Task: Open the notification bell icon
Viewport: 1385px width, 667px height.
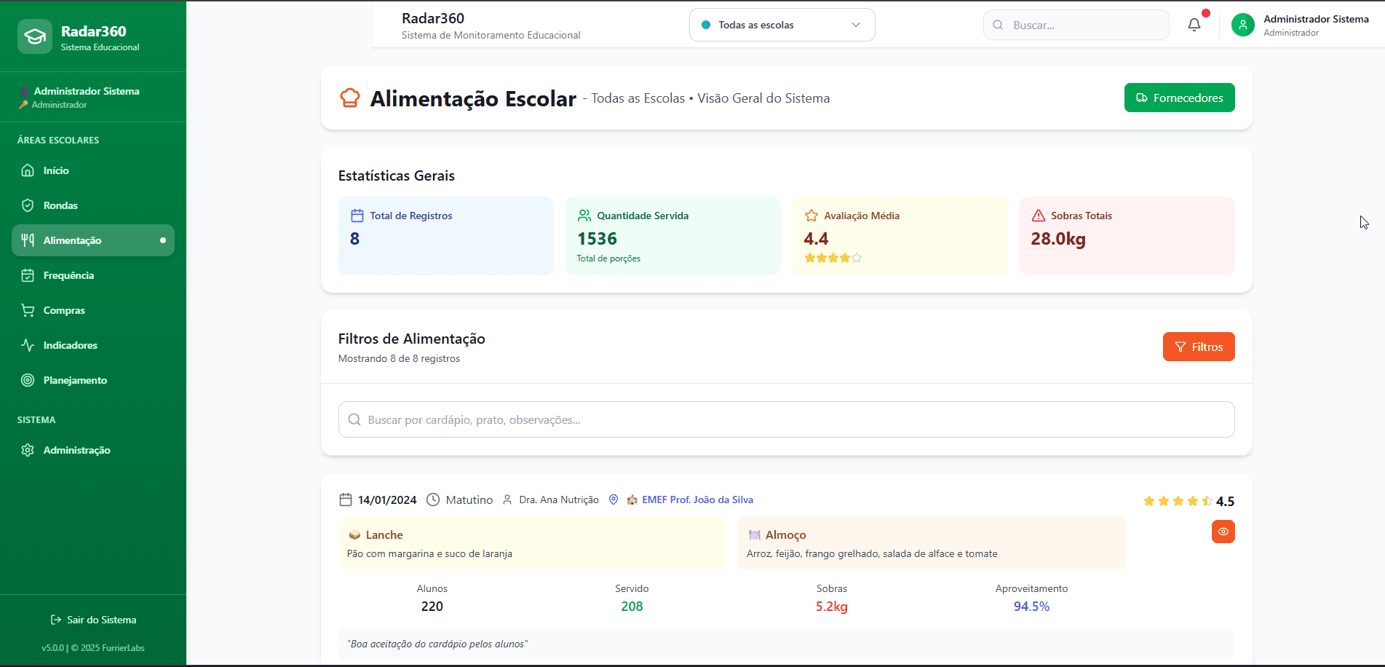Action: click(1194, 24)
